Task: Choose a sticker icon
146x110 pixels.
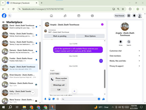Action: [53, 99]
